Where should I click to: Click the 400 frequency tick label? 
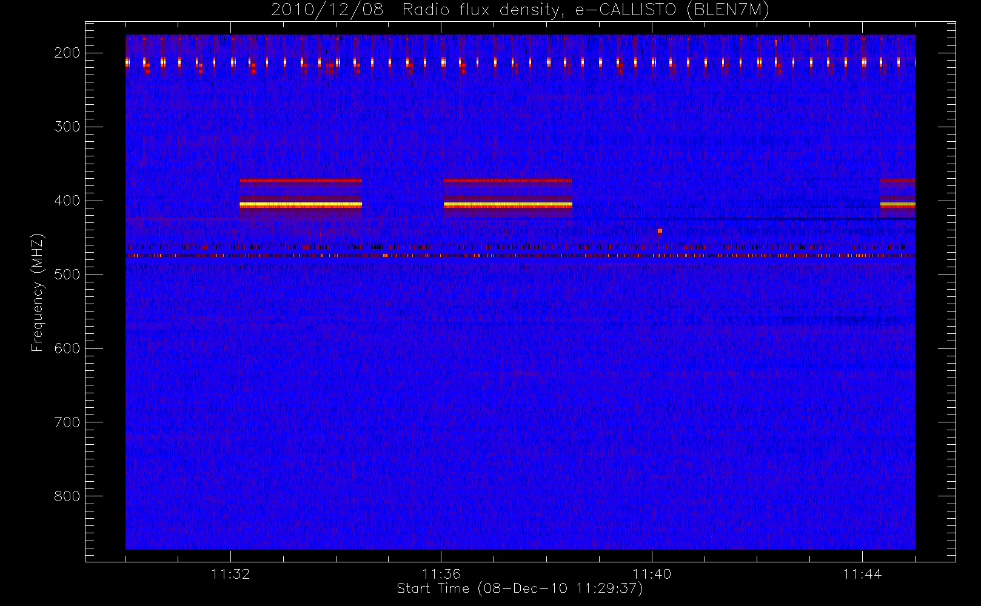(x=67, y=201)
